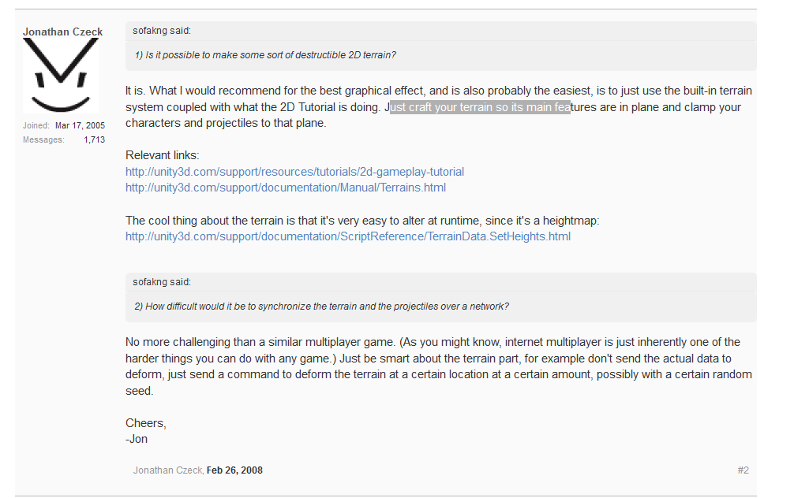Open the TerrainData.SetHeights.html link
Screen dimensions: 794x498
347,236
